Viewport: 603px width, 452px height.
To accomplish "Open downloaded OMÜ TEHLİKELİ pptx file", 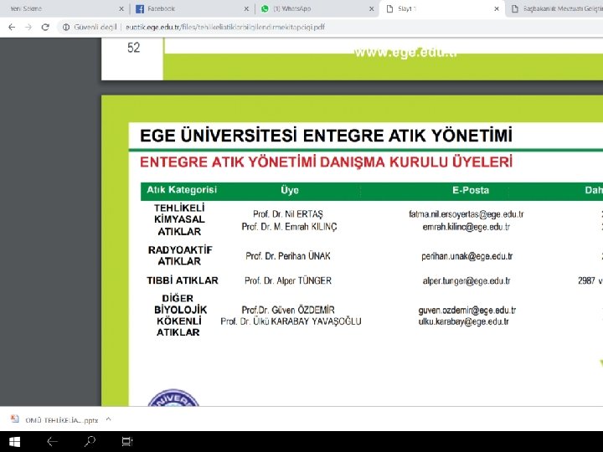I will pyautogui.click(x=61, y=420).
